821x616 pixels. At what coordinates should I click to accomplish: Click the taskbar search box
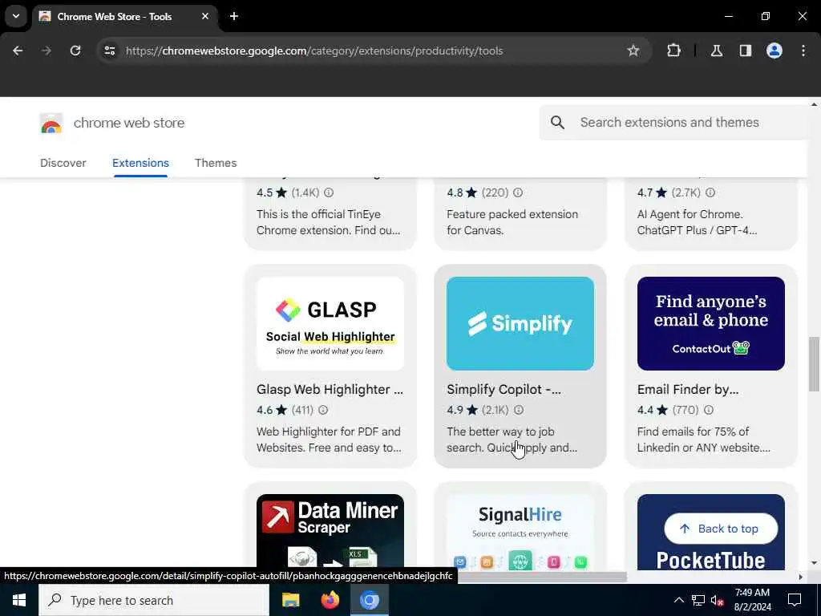coord(154,600)
